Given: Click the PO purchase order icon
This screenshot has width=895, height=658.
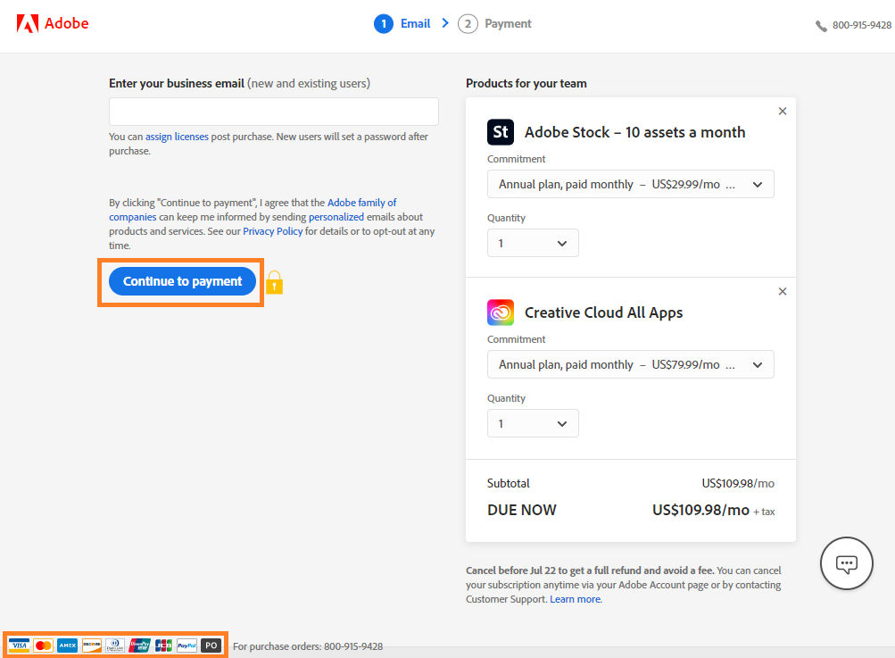Looking at the screenshot, I should coord(211,646).
